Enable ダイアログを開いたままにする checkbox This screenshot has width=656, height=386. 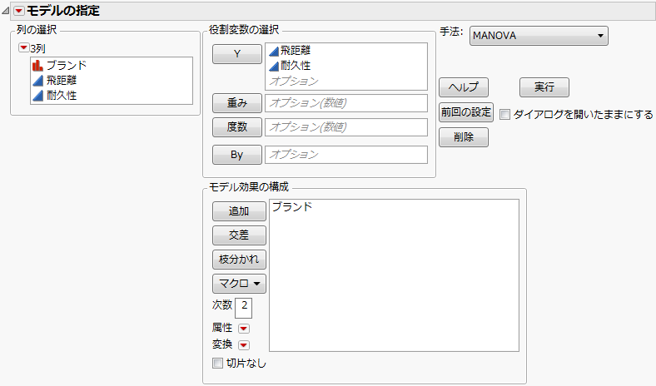[x=504, y=115]
